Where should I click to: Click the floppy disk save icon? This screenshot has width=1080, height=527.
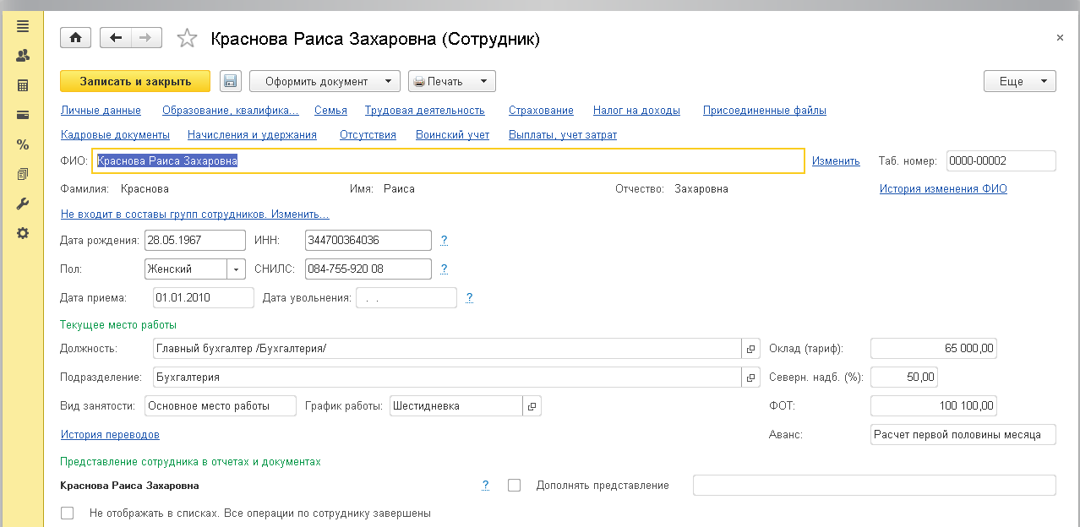coord(231,81)
